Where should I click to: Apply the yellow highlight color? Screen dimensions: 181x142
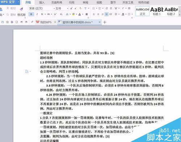[x=73, y=14]
